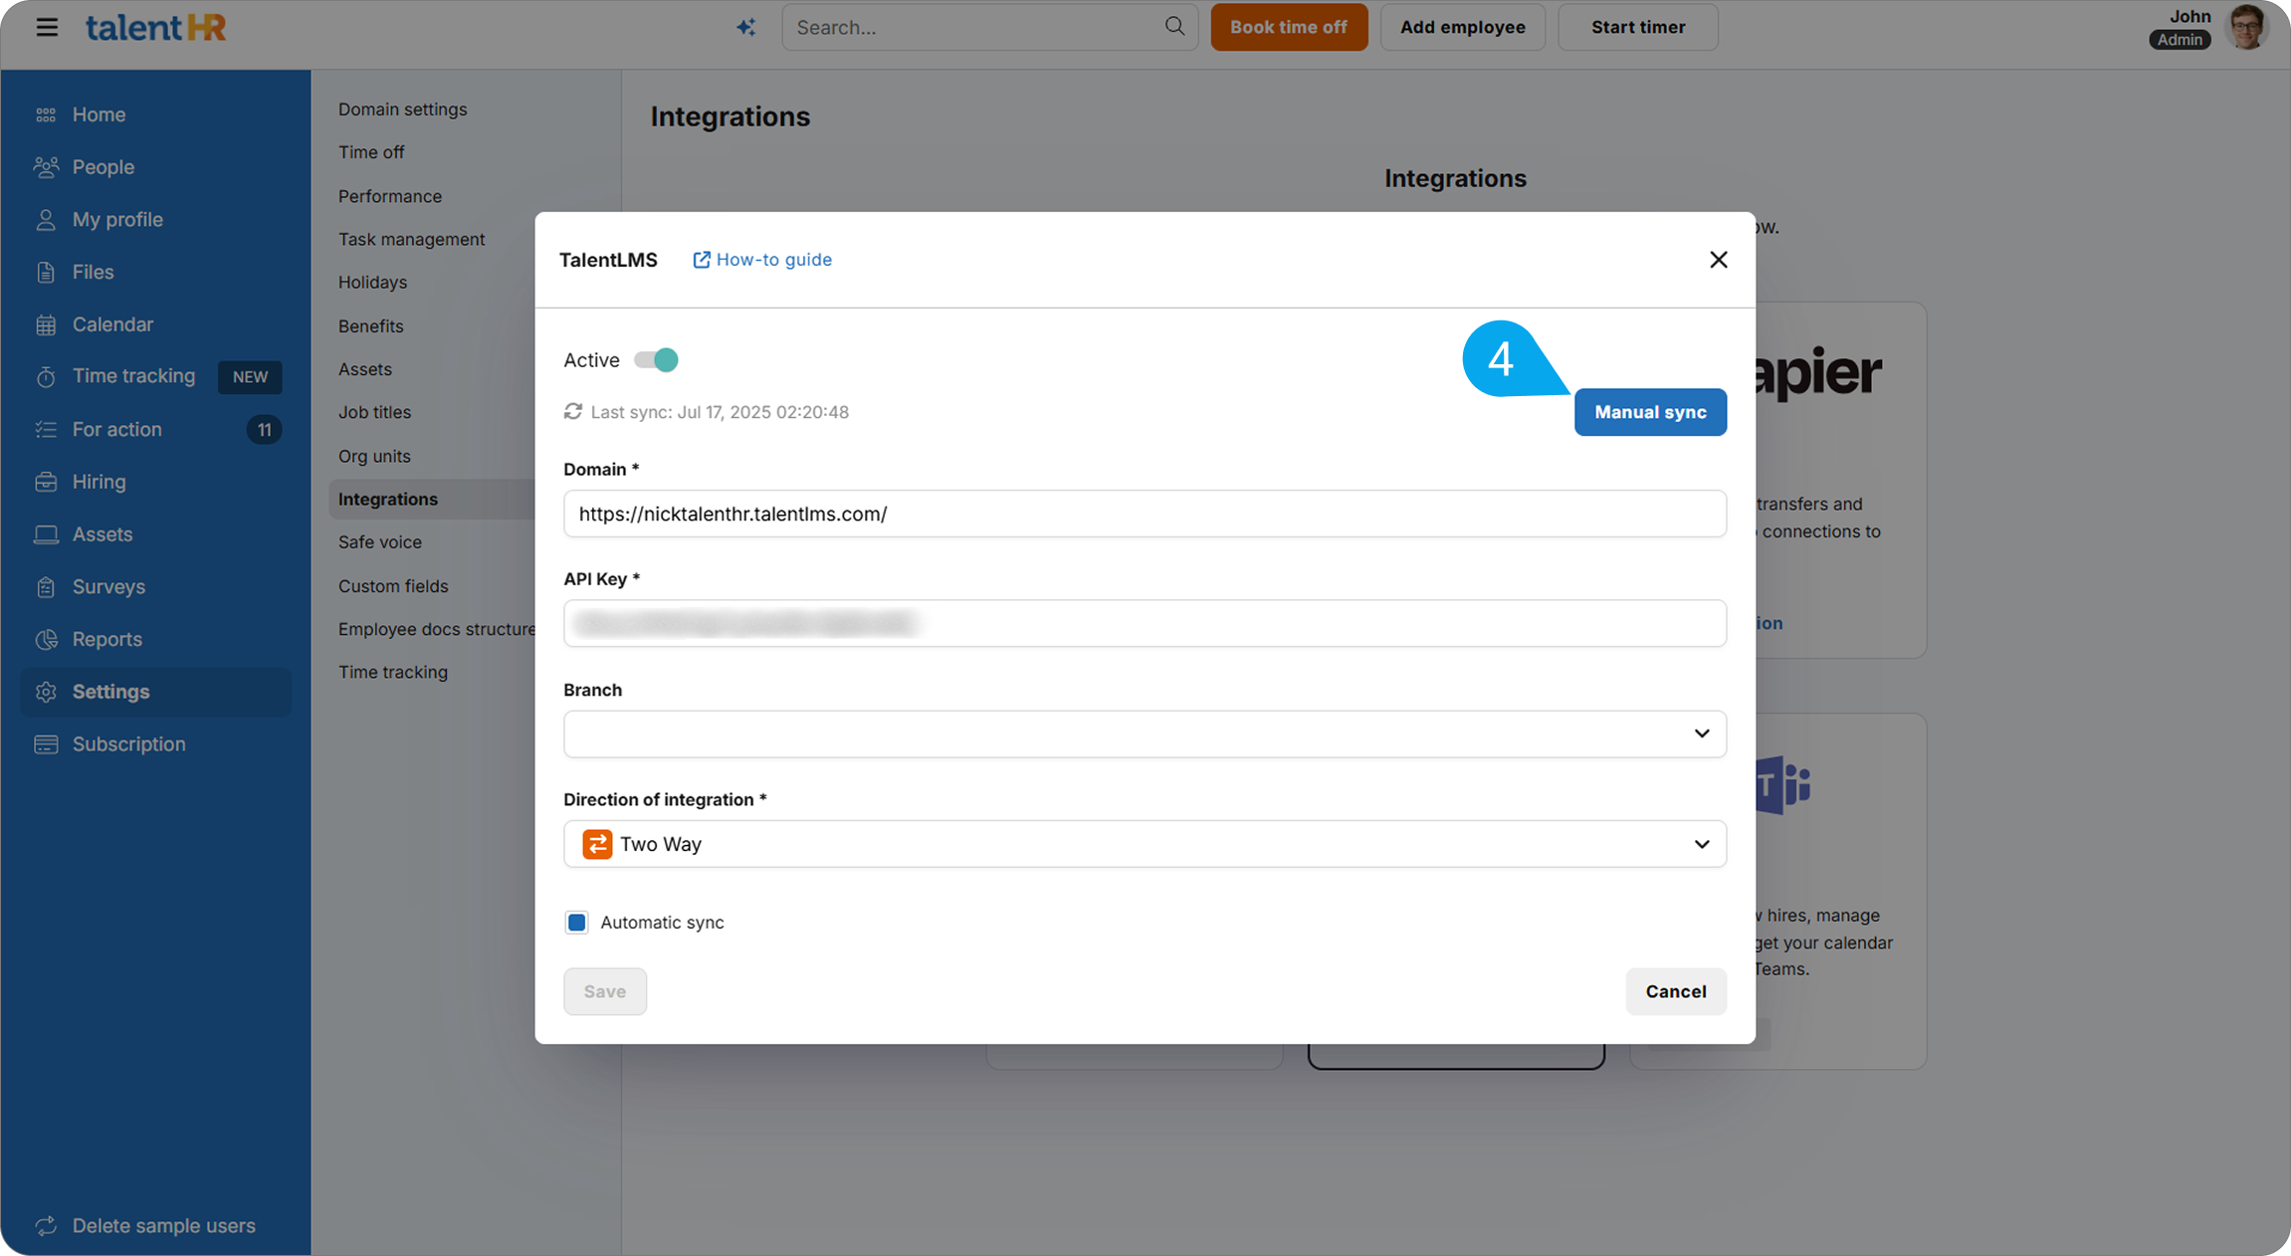Open the Direction of integration dropdown
2291x1256 pixels.
[x=1145, y=844]
